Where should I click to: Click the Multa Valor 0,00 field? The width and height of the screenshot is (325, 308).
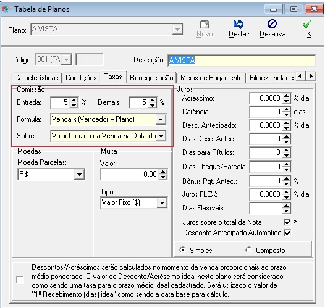point(130,174)
